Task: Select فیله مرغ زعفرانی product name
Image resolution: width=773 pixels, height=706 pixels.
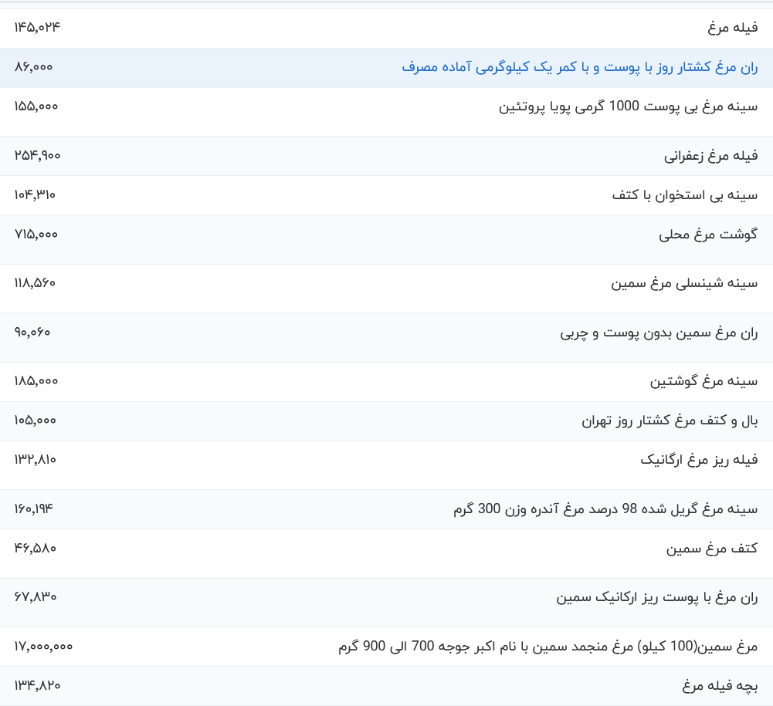Action: tap(711, 156)
